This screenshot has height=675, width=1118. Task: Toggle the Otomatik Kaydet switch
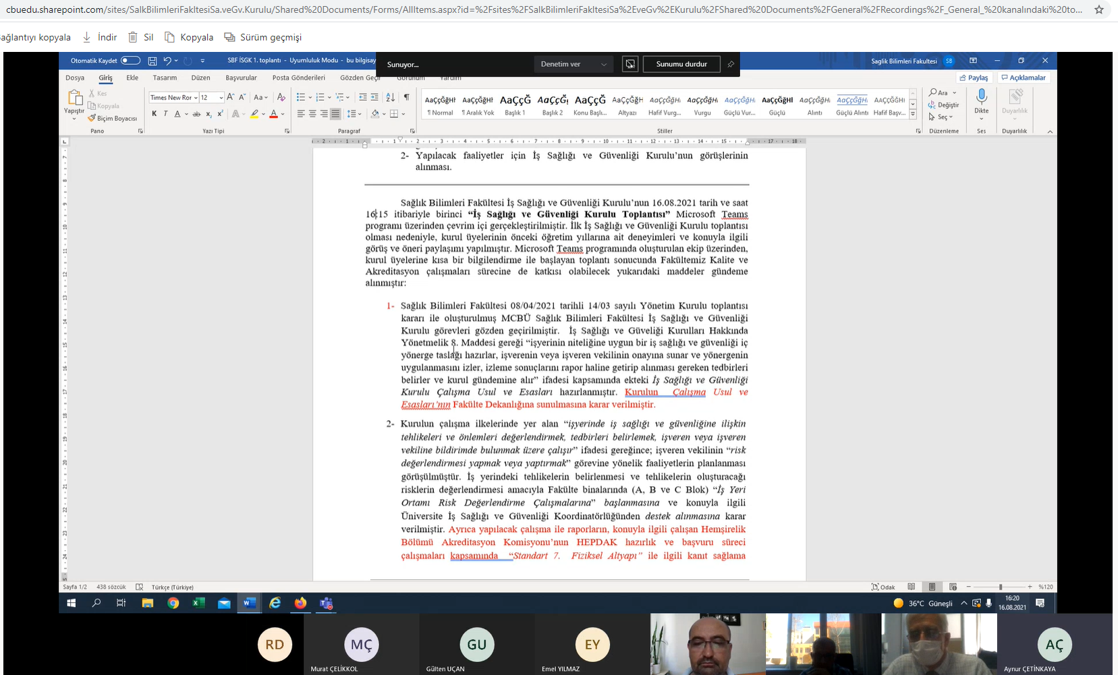[130, 61]
